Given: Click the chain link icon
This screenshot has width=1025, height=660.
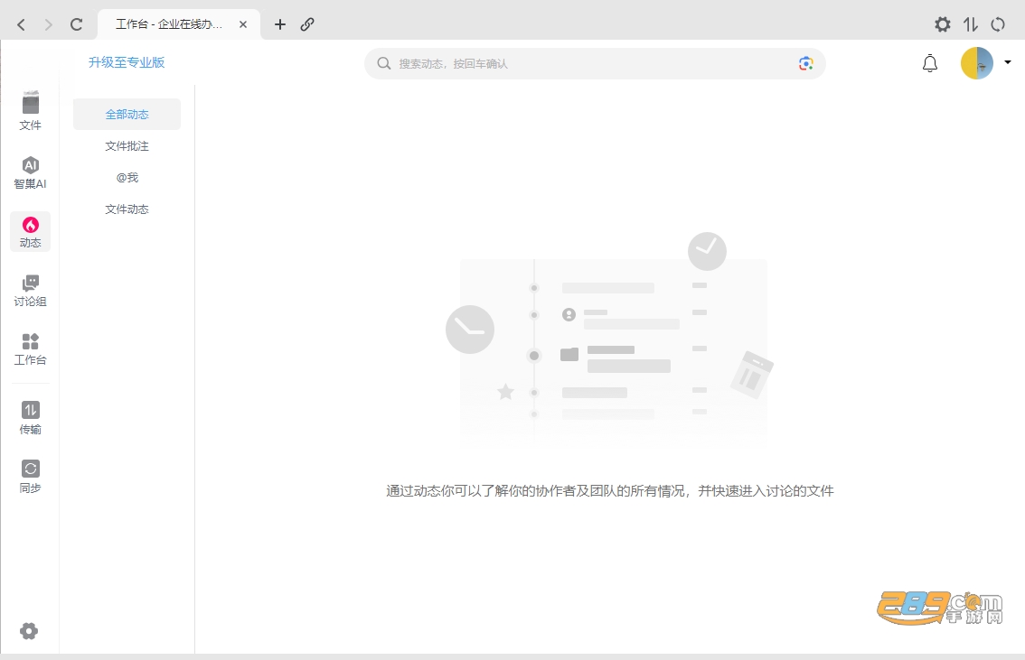Looking at the screenshot, I should coord(307,24).
